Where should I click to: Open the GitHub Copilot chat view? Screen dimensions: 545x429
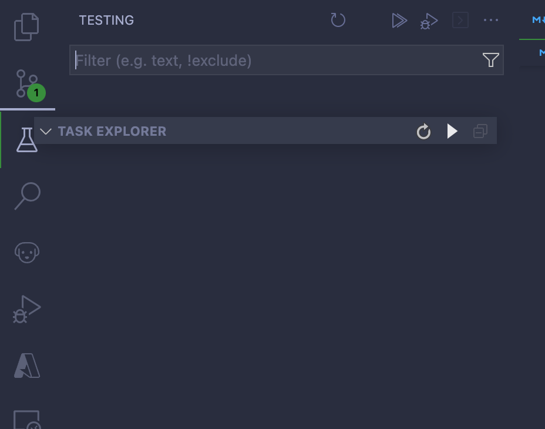26,252
